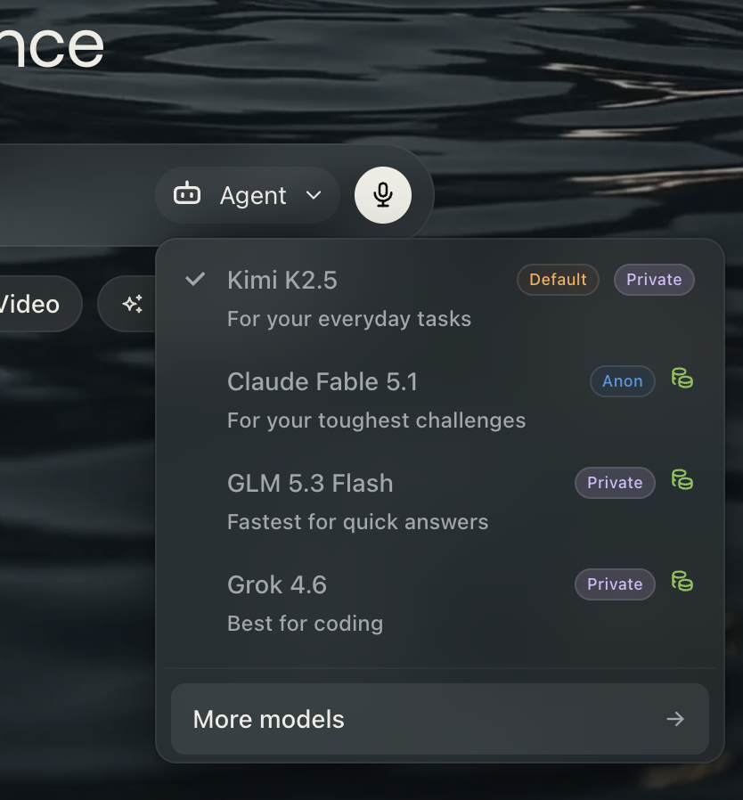Click the Anon badge on Claude Fable 5.1
The image size is (743, 800).
click(x=622, y=381)
